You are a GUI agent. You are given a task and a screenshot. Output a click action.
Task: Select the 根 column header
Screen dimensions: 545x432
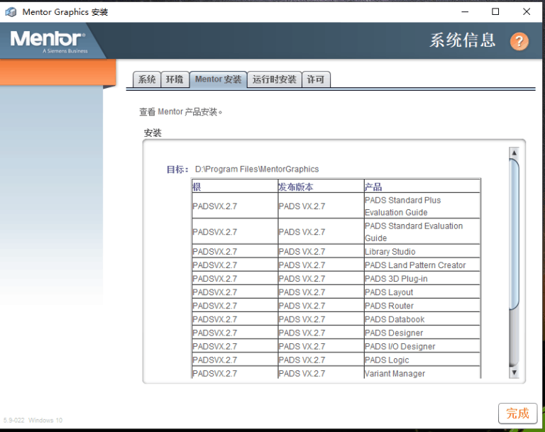coord(235,187)
